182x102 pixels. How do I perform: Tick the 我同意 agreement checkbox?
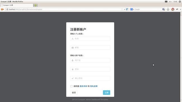[71, 86]
